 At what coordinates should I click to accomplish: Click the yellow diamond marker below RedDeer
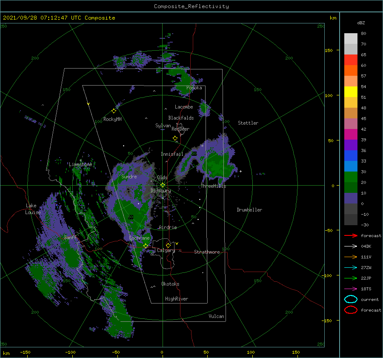point(175,138)
